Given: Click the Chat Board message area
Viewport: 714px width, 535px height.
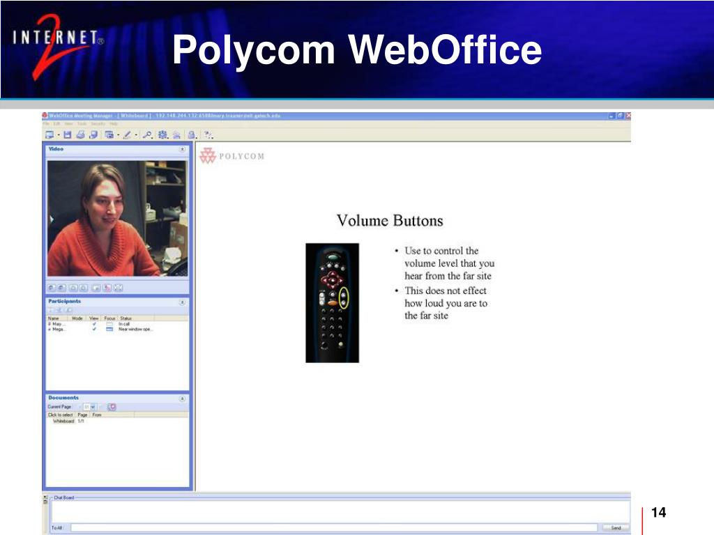Looking at the screenshot, I should point(340,511).
